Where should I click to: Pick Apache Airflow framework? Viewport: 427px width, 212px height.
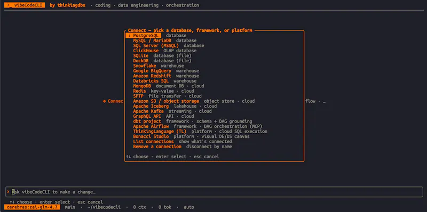coord(197,126)
